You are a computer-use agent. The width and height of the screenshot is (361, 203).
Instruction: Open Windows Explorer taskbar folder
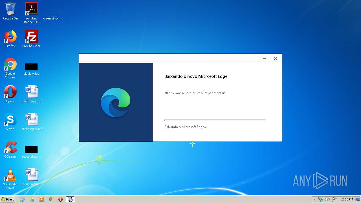(32, 199)
